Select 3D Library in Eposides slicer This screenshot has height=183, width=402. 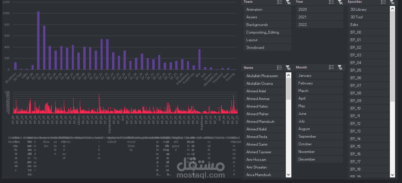pyautogui.click(x=368, y=9)
